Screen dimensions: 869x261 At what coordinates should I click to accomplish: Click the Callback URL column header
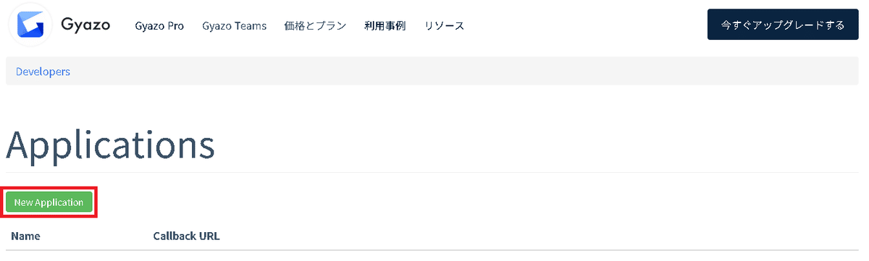coord(186,236)
